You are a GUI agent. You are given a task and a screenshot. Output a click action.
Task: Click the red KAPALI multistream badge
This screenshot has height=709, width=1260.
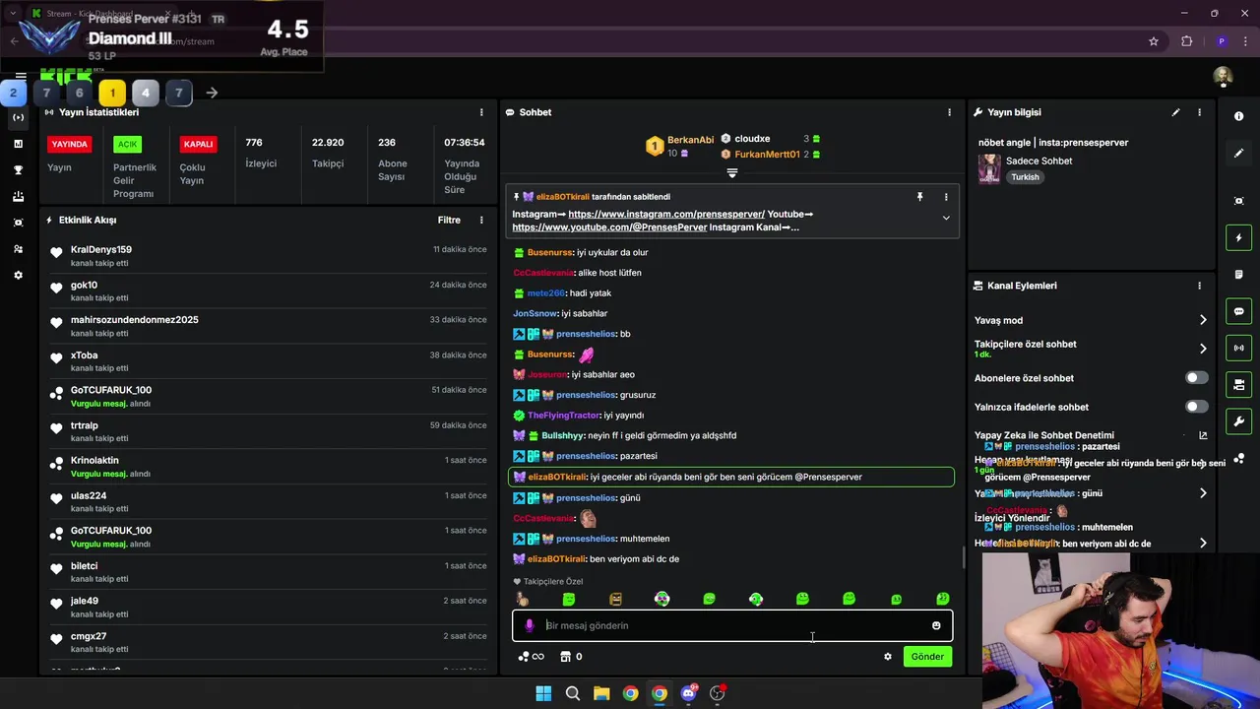[198, 144]
